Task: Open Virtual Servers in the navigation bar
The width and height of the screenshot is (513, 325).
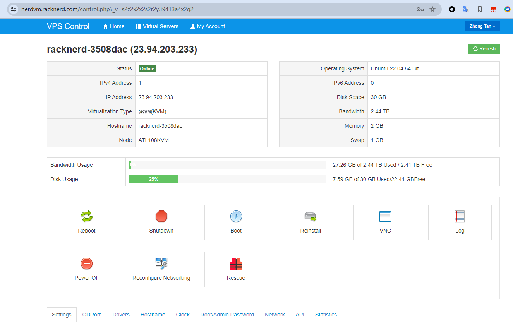Action: point(157,26)
